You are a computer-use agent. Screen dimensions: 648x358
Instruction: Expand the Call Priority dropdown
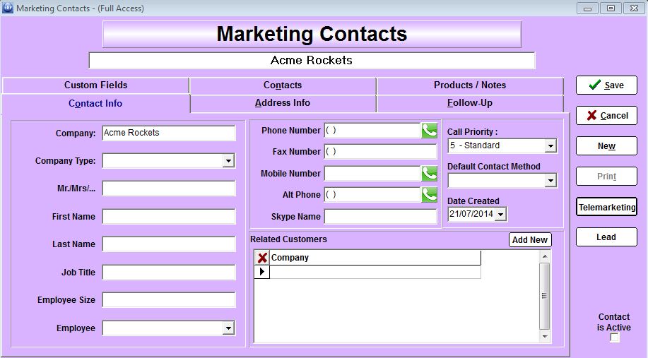click(550, 146)
